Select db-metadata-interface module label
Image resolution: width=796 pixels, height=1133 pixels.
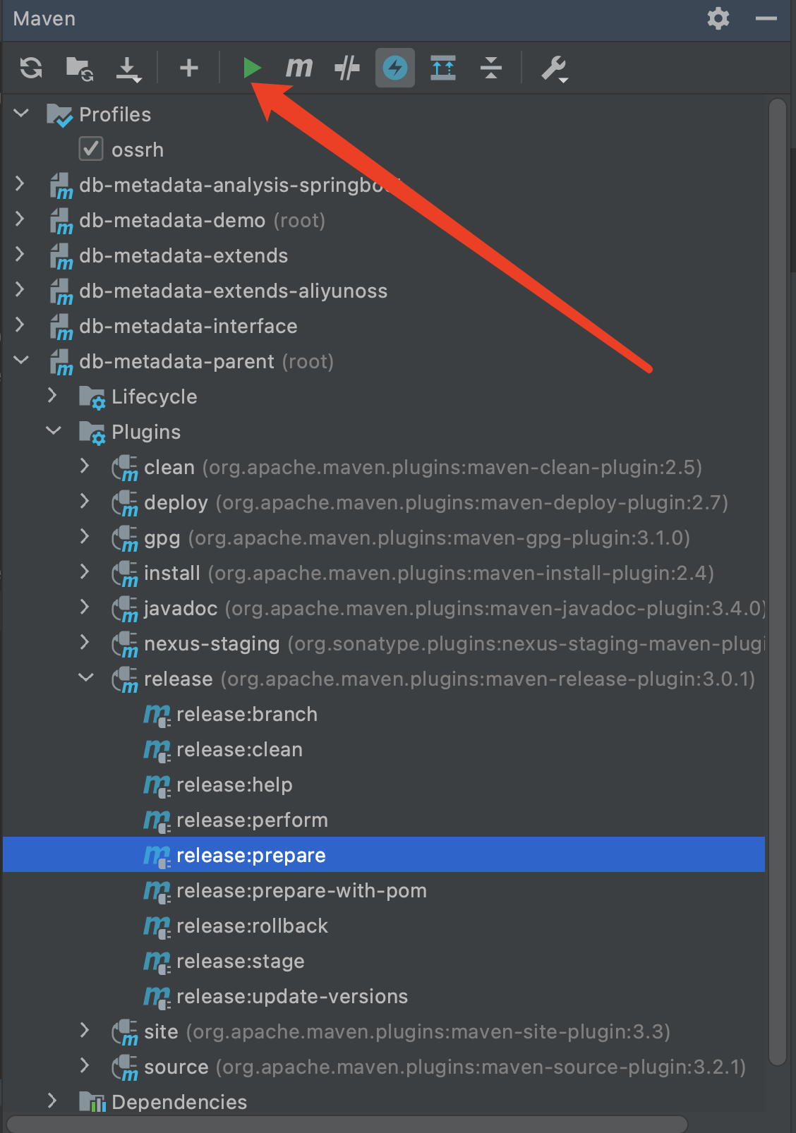pos(188,326)
